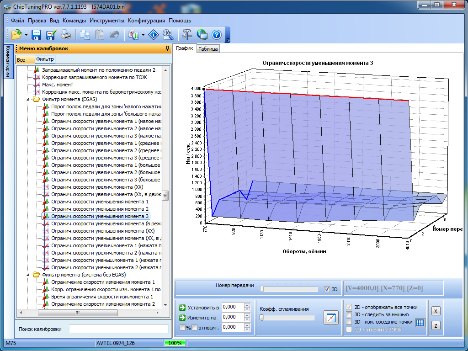Switch to the Таблица tab
The height and width of the screenshot is (351, 468).
(208, 49)
